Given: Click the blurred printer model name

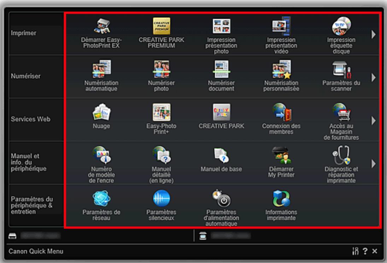Looking at the screenshot, I should click(x=41, y=236).
